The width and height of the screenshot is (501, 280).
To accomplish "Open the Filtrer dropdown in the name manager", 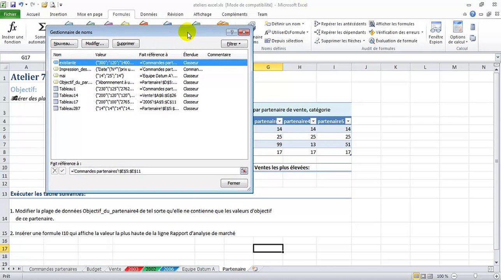I will [234, 44].
